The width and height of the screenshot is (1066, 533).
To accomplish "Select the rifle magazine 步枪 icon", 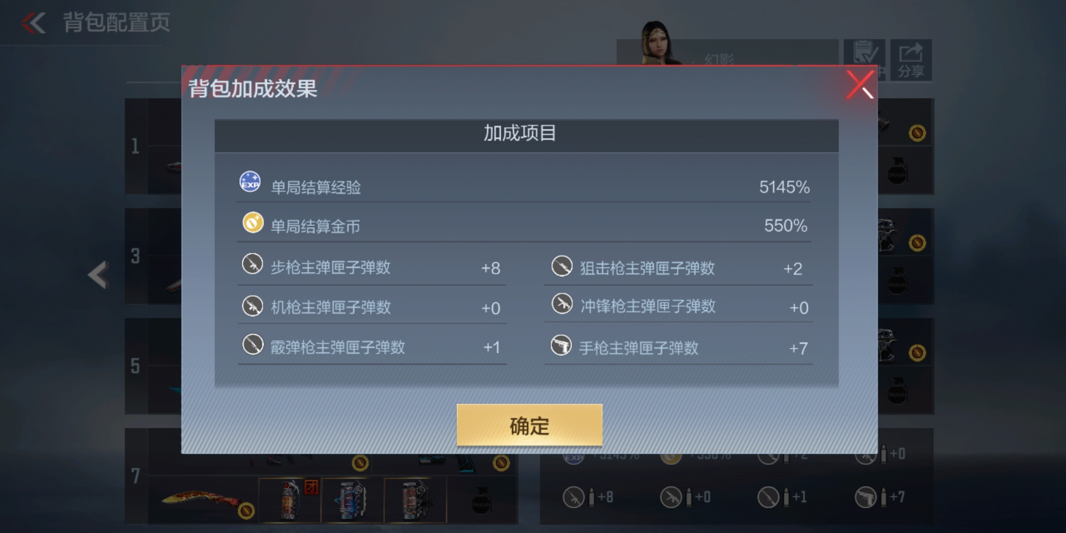I will [252, 264].
